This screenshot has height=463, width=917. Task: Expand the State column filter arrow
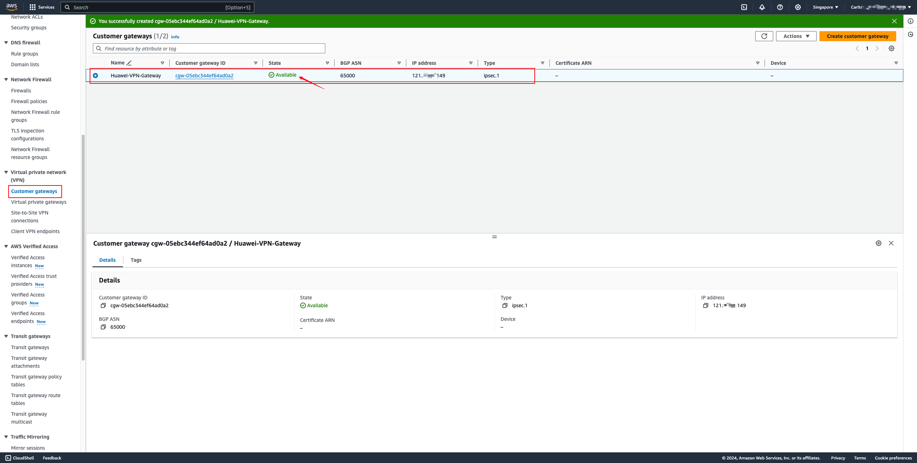point(327,63)
